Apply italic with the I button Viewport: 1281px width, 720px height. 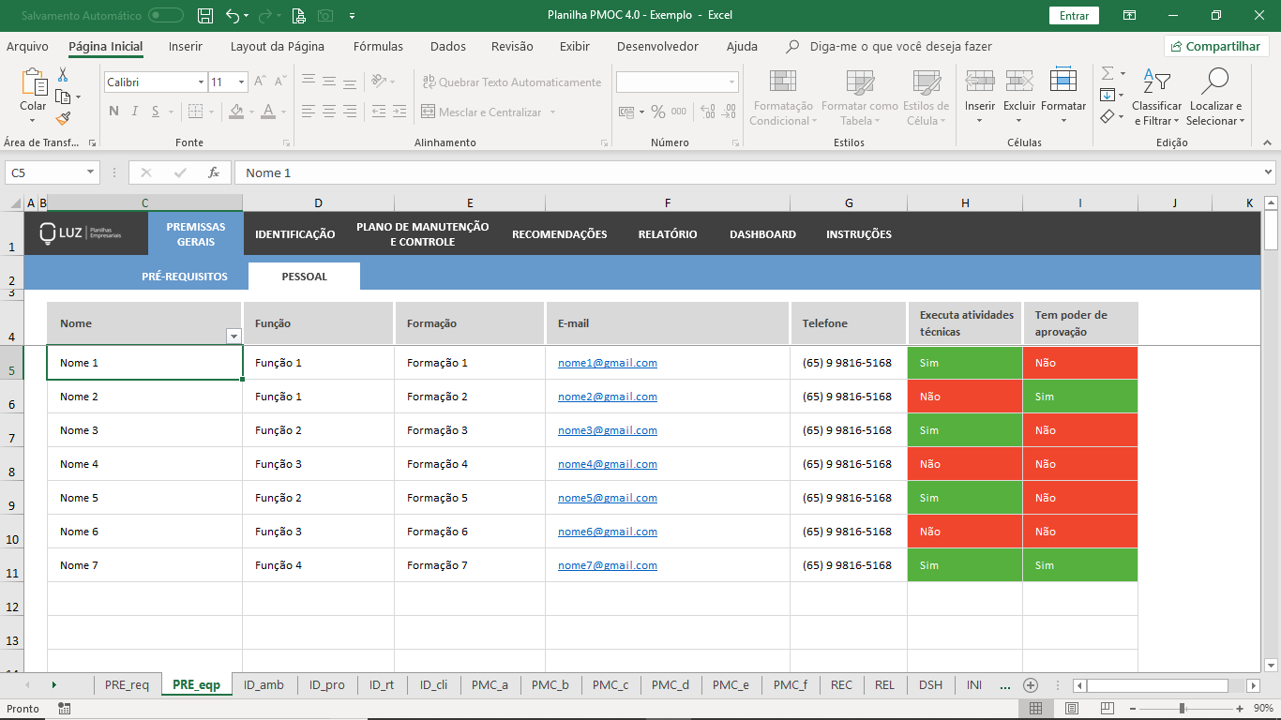(x=135, y=112)
